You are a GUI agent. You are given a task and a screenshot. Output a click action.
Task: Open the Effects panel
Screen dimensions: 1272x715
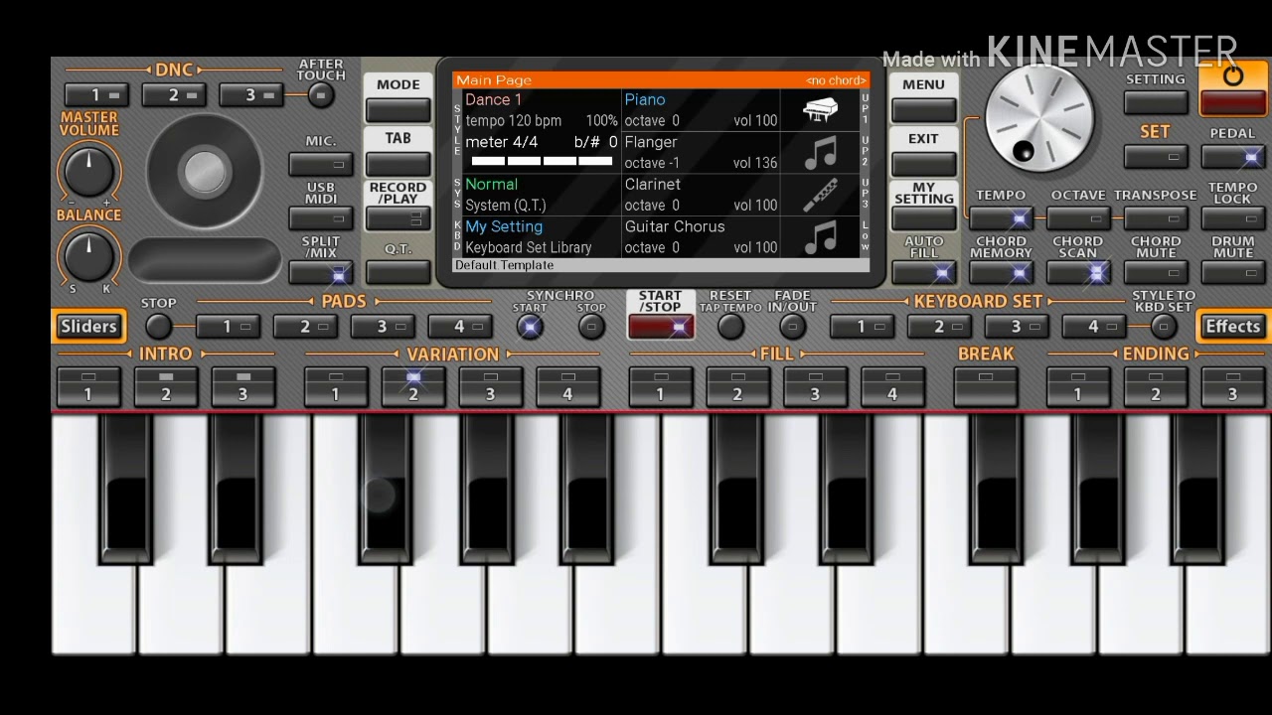[1232, 326]
